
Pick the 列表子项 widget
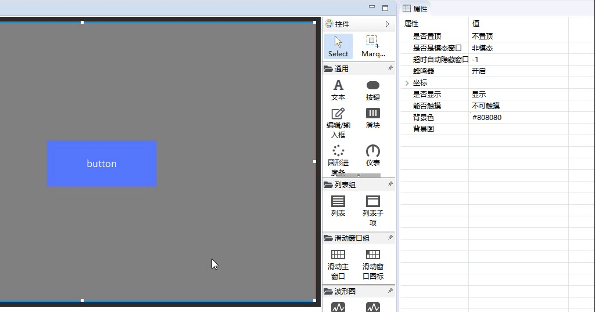(373, 211)
